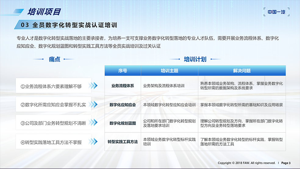This screenshot has width=300, height=169.
Task: Click the cell 本领域数字化转型应知应会培训
Action: click(169, 105)
